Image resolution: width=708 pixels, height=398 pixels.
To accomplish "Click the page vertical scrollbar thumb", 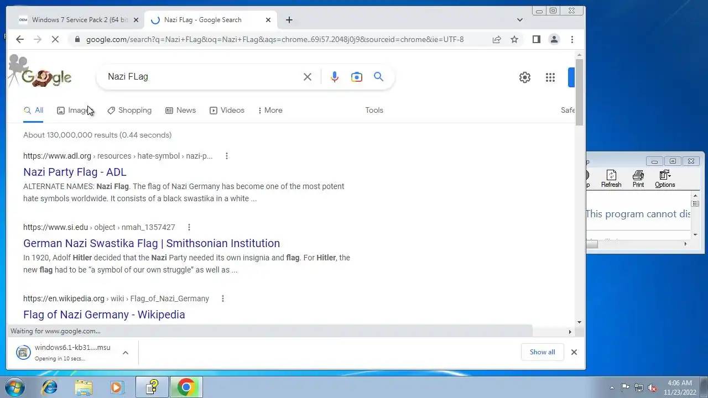I will pos(580,92).
